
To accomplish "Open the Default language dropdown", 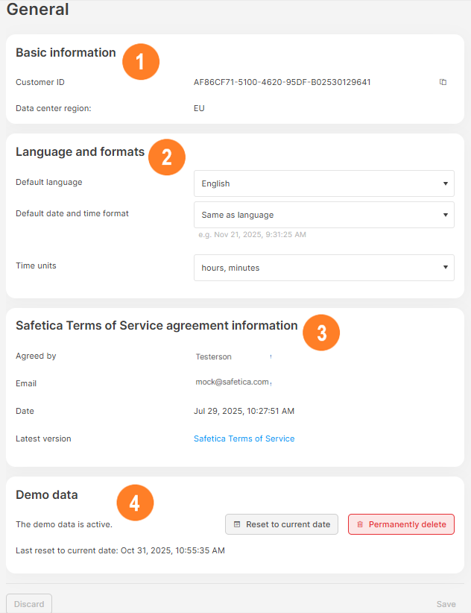I will pyautogui.click(x=323, y=183).
